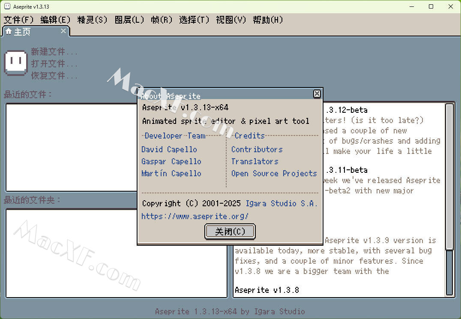This screenshot has width=461, height=319.
Task: Open the Translators credits link
Action: (x=255, y=162)
